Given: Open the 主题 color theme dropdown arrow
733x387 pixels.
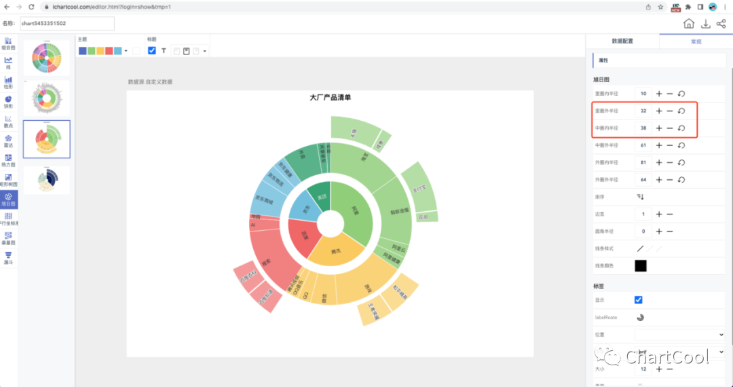Looking at the screenshot, I should click(x=126, y=51).
